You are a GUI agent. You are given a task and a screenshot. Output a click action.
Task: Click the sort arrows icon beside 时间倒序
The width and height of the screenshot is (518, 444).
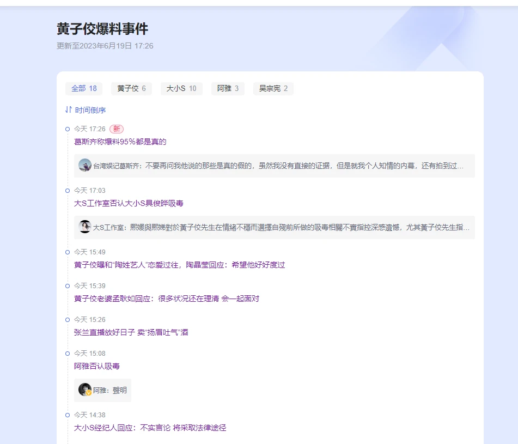coord(69,110)
